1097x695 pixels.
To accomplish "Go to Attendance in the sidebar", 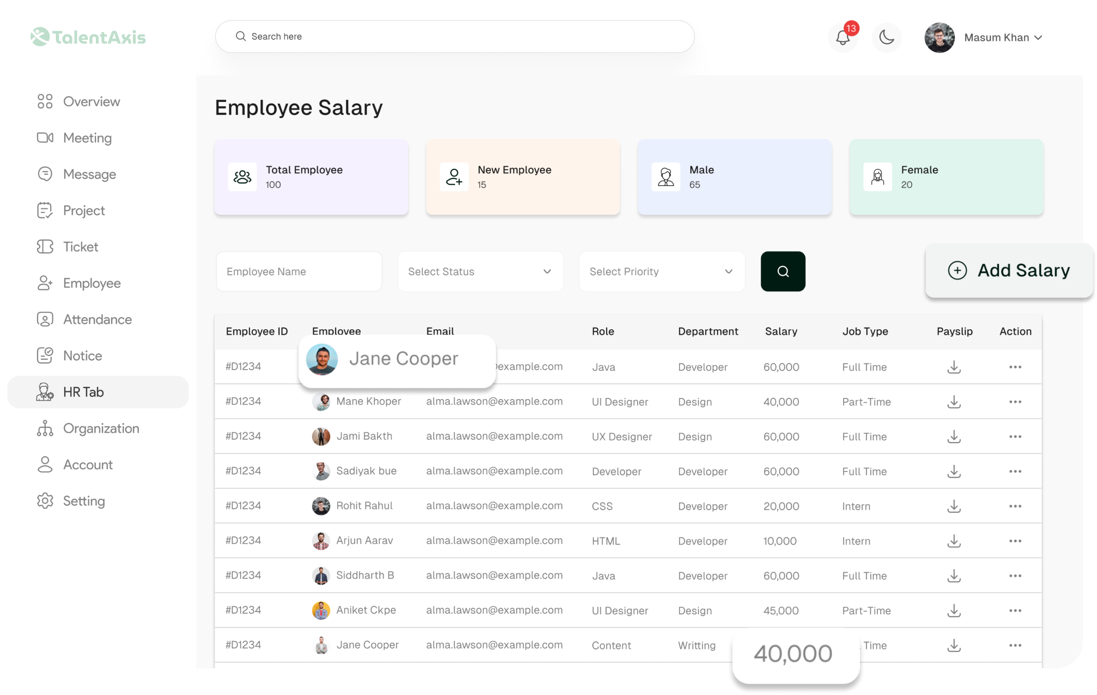I will coord(97,319).
